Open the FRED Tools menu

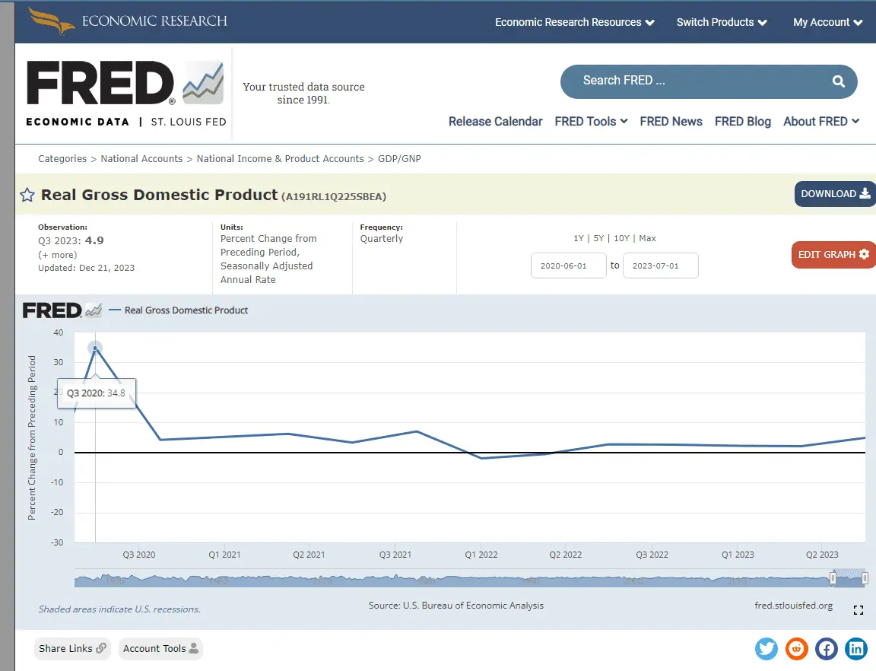click(591, 121)
